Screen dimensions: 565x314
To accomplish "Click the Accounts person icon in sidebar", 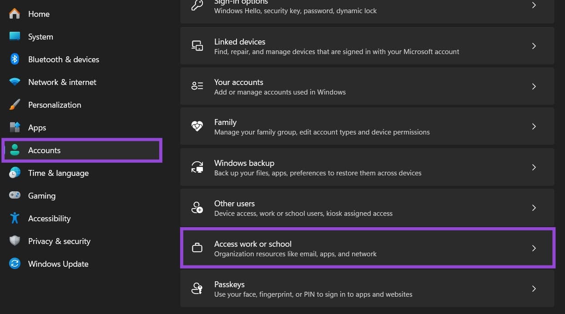I will [x=15, y=150].
